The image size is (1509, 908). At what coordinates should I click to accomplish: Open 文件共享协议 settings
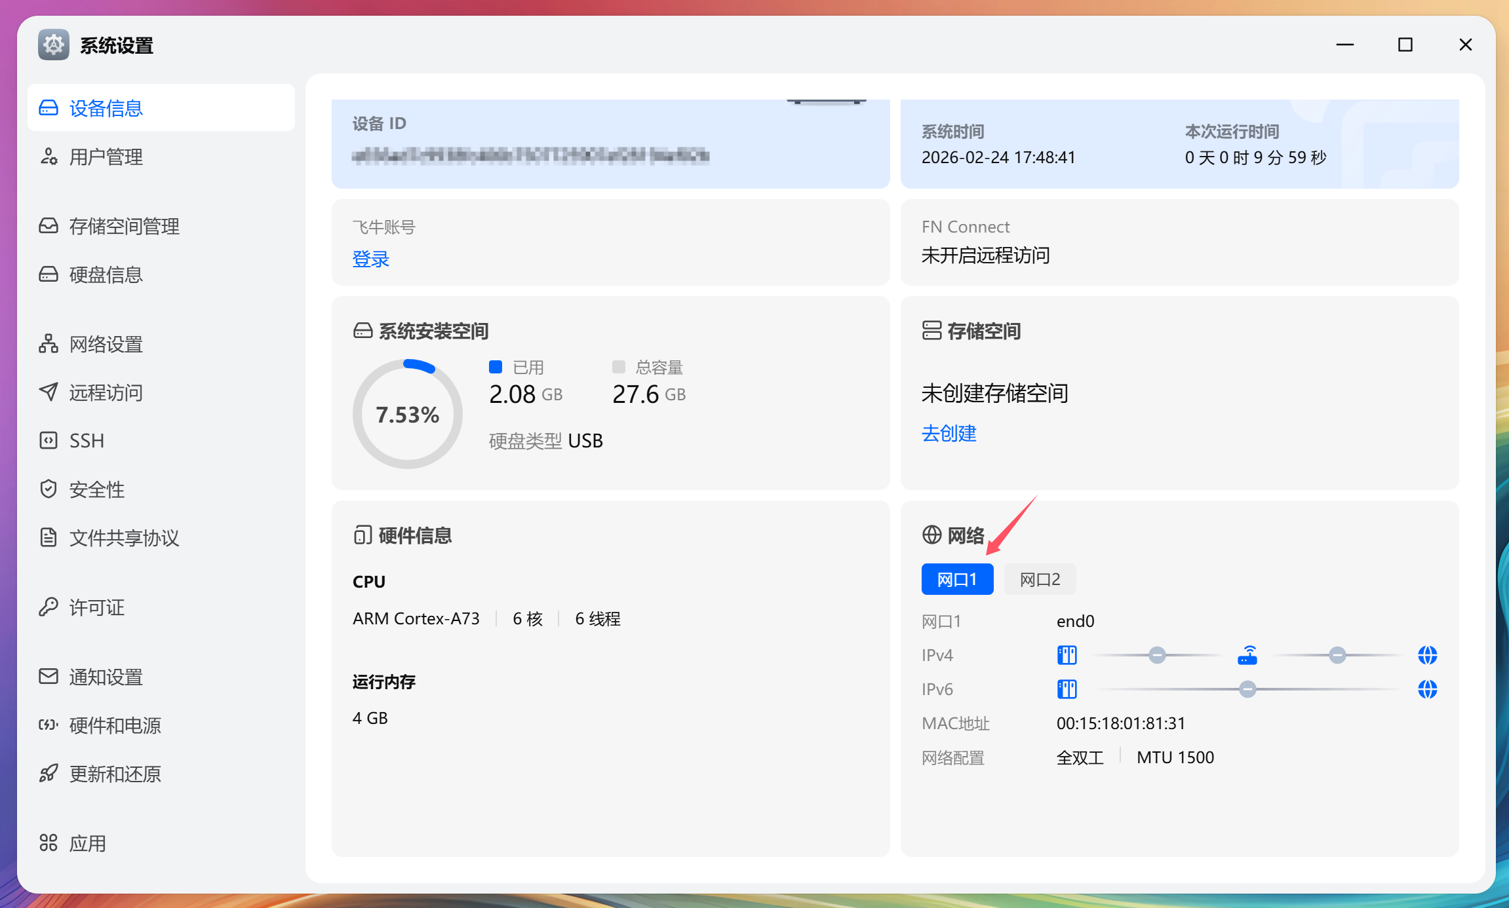click(x=125, y=538)
